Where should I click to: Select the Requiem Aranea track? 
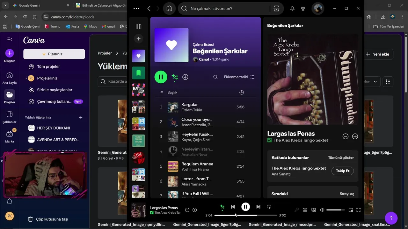(206, 166)
